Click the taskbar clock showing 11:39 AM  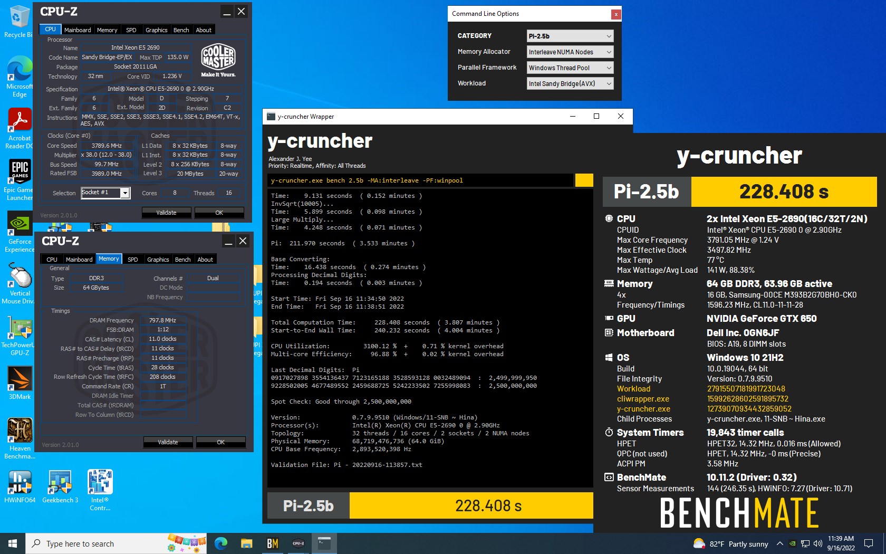tap(841, 543)
